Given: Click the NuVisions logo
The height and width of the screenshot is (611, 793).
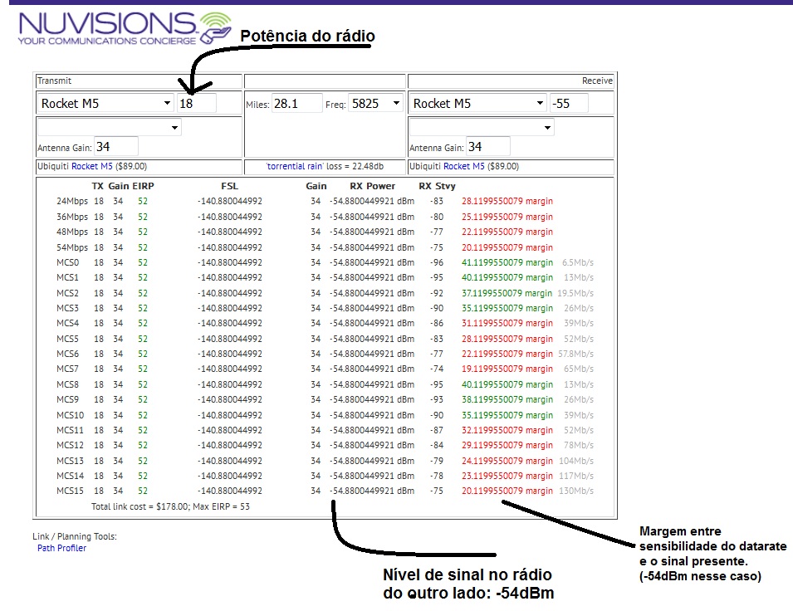Looking at the screenshot, I should [125, 28].
